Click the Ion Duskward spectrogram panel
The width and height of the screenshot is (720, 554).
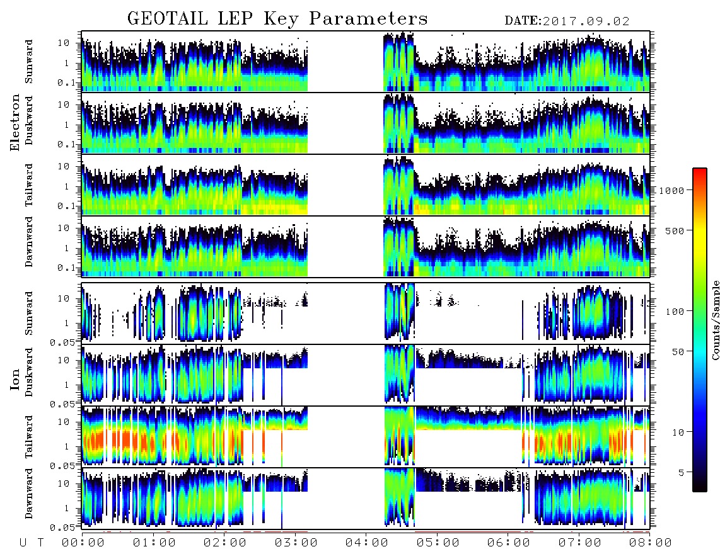[x=366, y=375]
